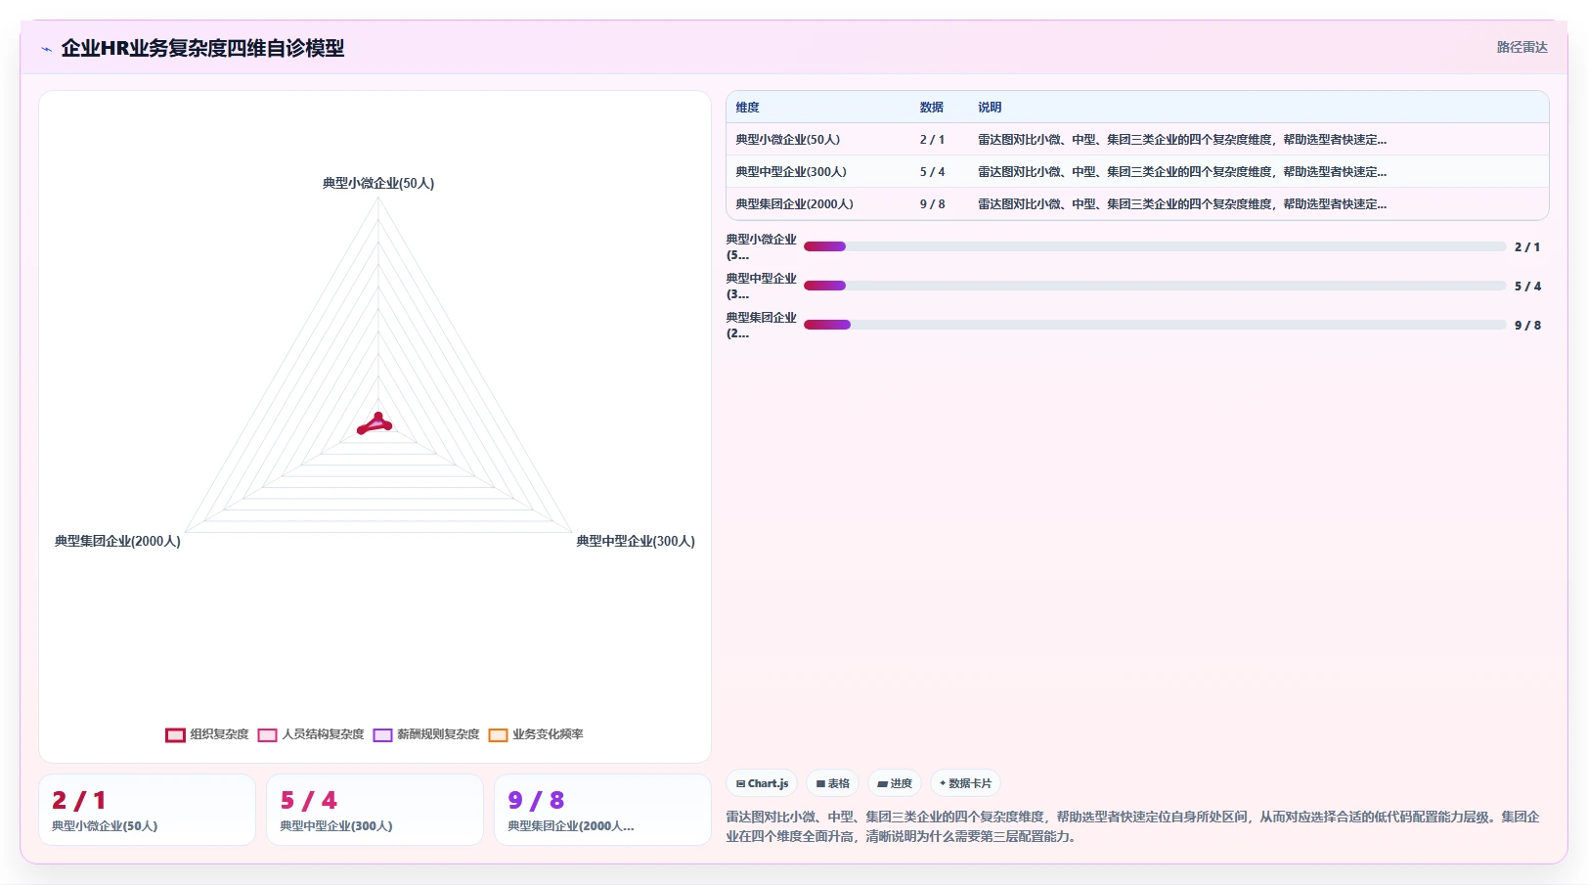Click the 数据卡片 tag chip

coord(965,783)
